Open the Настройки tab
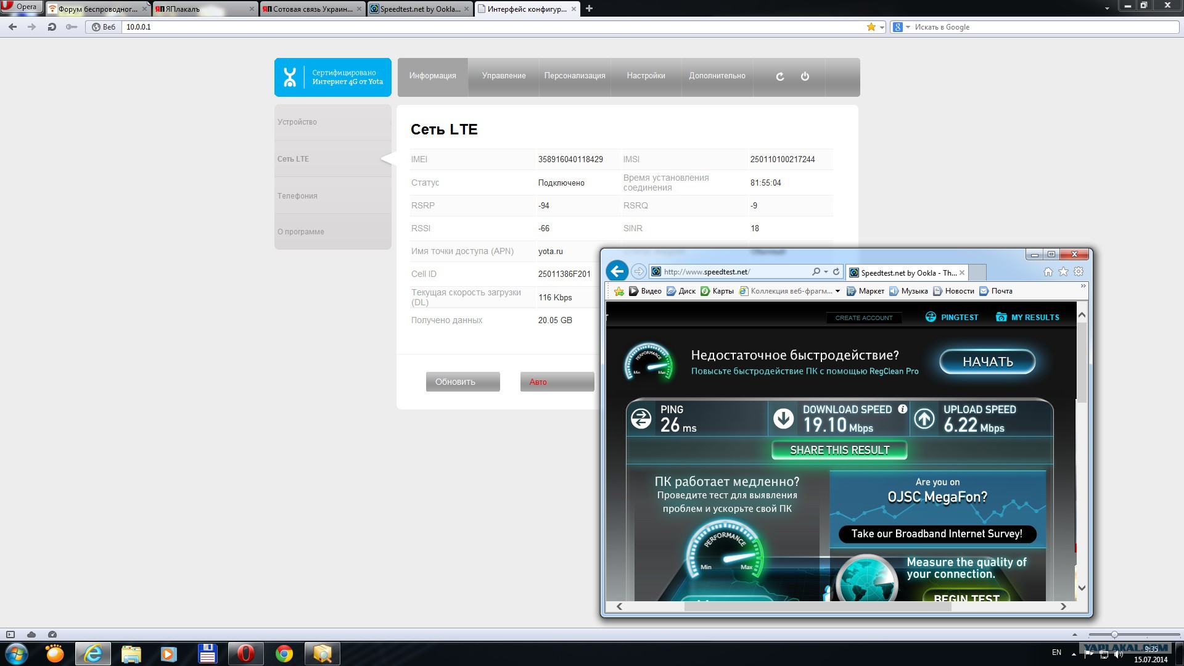The image size is (1184, 666). tap(646, 76)
